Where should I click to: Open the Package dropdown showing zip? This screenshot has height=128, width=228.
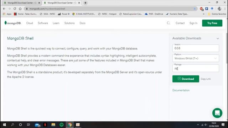pyautogui.click(x=196, y=68)
